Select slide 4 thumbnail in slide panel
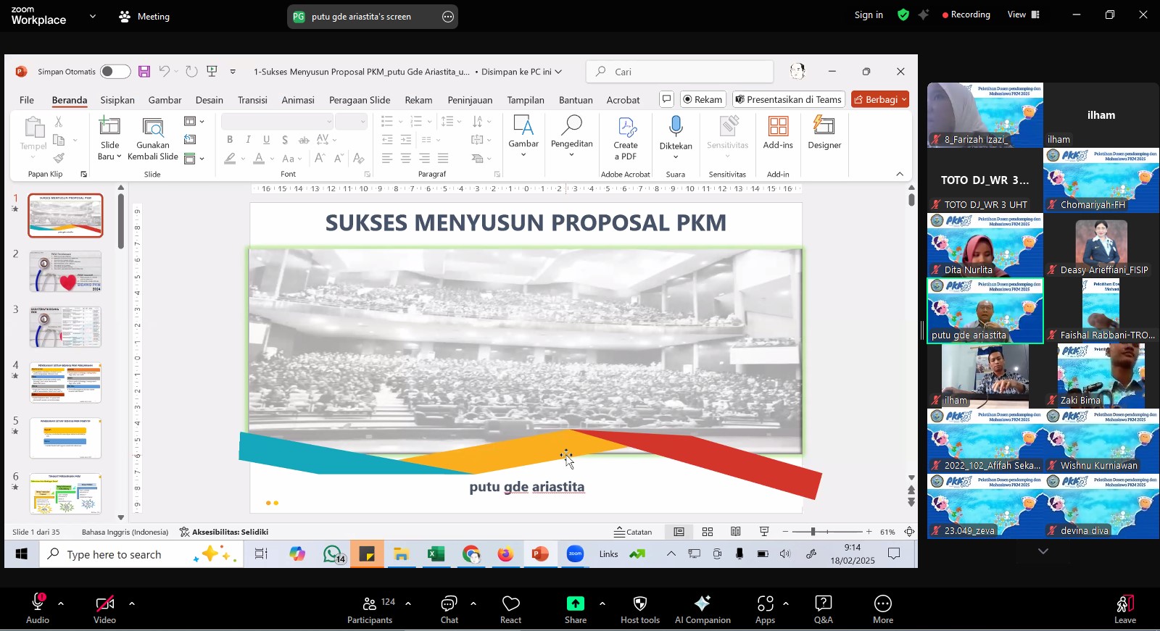 (x=65, y=383)
